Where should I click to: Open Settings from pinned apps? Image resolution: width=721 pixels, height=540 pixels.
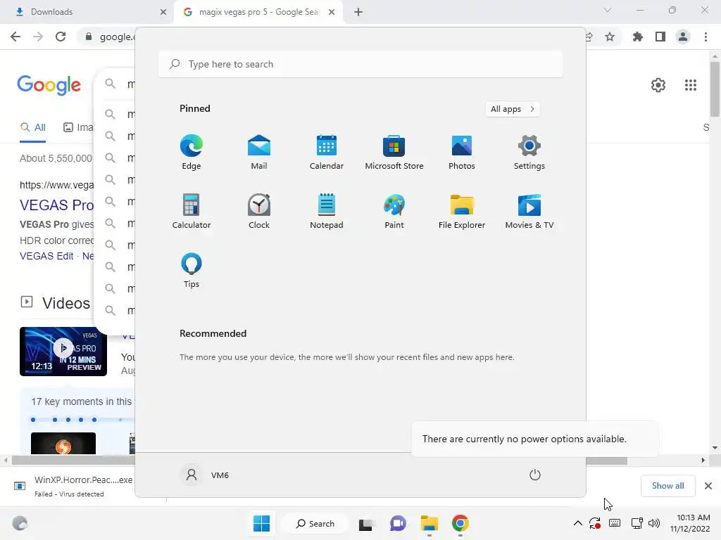coord(529,152)
